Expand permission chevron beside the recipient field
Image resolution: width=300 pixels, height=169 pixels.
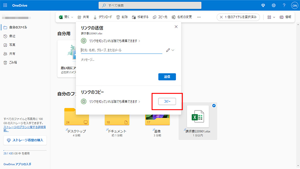(173, 50)
